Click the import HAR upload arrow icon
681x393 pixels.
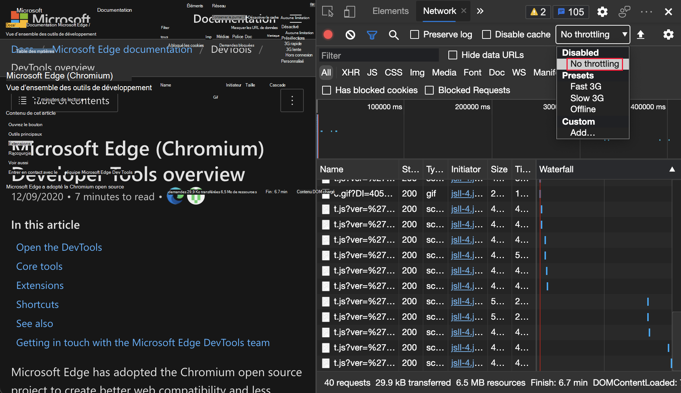point(641,34)
